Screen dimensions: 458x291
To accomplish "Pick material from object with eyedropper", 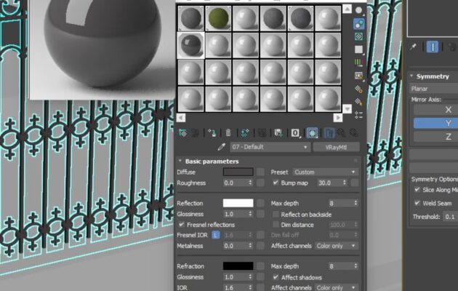I will (x=222, y=147).
